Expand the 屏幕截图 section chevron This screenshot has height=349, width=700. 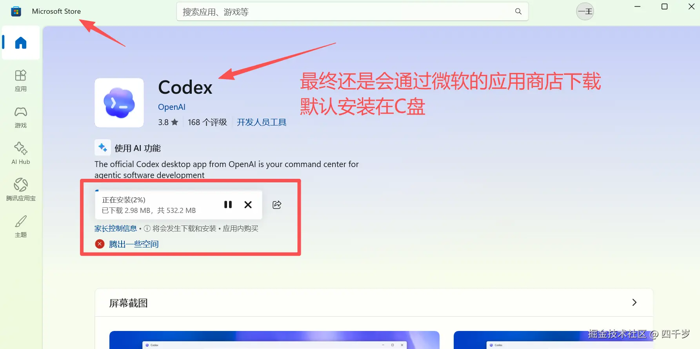(x=634, y=302)
